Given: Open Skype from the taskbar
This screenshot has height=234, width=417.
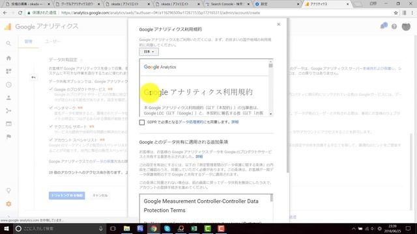Looking at the screenshot, I should [167, 228].
